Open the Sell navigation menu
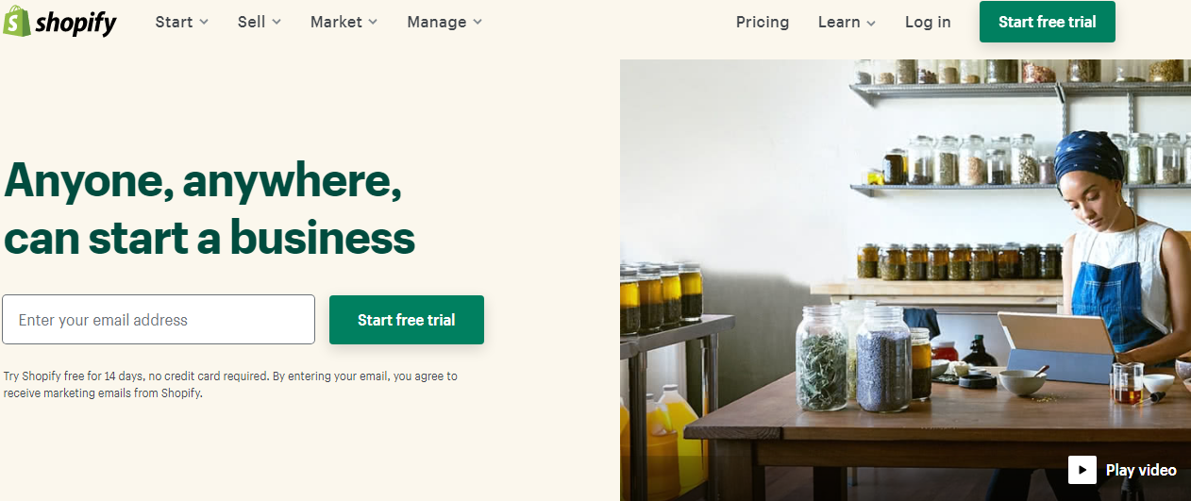 (x=251, y=22)
